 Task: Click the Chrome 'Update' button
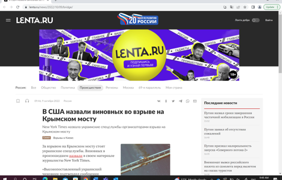[270, 7]
